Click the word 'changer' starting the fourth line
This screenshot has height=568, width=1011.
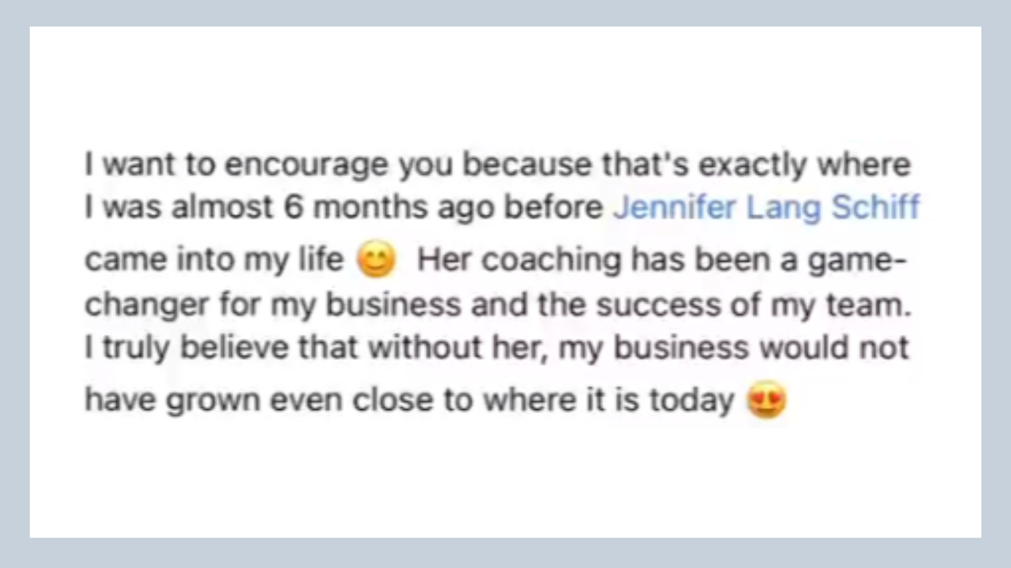click(146, 306)
